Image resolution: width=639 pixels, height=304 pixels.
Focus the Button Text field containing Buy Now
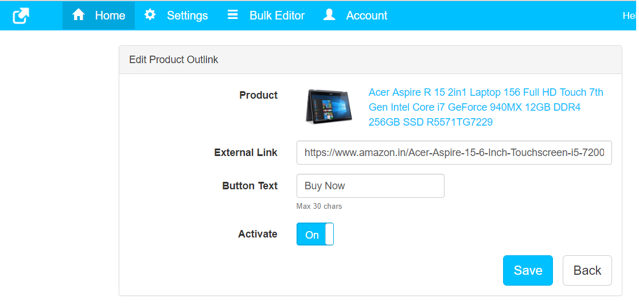click(371, 186)
